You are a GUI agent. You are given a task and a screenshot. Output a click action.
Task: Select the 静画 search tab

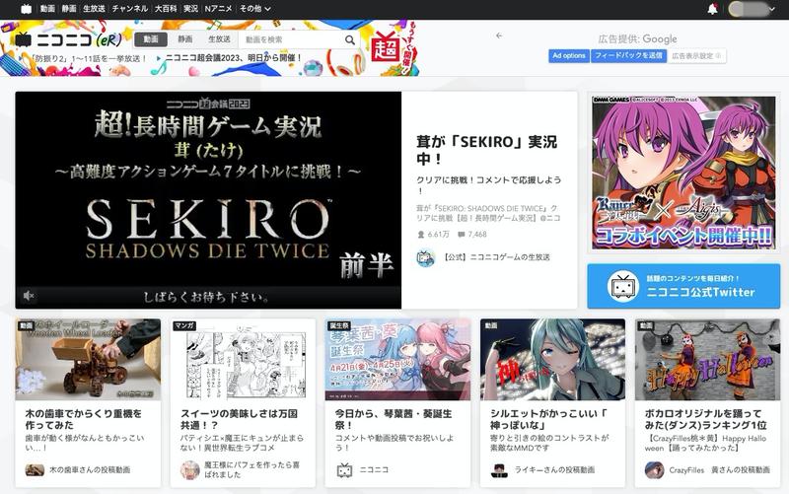pos(185,39)
